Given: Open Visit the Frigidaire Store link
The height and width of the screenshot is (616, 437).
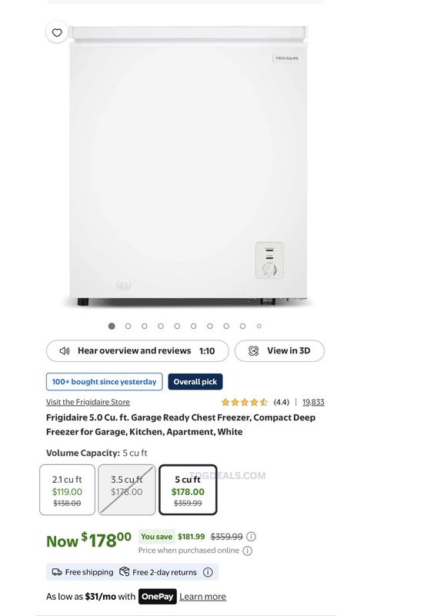Looking at the screenshot, I should pyautogui.click(x=88, y=402).
